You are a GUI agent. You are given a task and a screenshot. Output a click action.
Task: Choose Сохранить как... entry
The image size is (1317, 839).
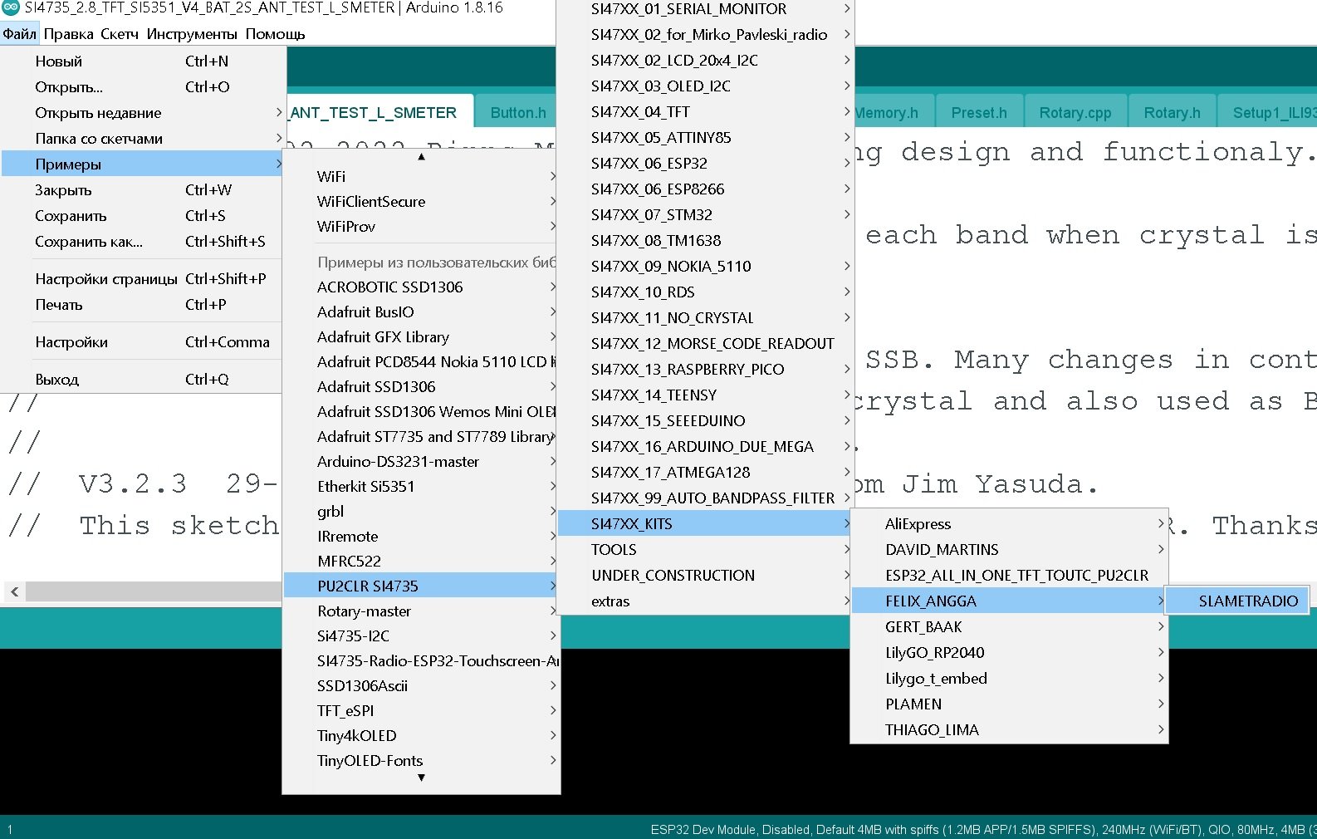tap(142, 241)
